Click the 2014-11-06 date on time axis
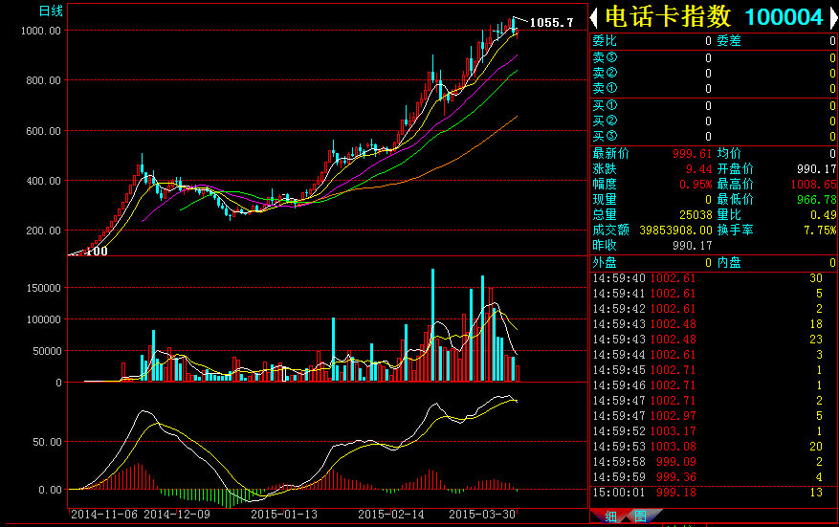The image size is (839, 527). pyautogui.click(x=104, y=515)
